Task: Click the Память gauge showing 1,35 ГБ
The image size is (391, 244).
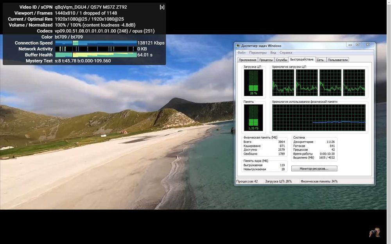Action: (253, 118)
